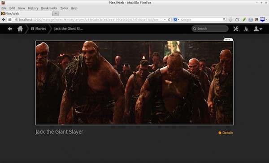Open URL history dropdown arrow
The width and height of the screenshot is (269, 163).
coord(165,20)
